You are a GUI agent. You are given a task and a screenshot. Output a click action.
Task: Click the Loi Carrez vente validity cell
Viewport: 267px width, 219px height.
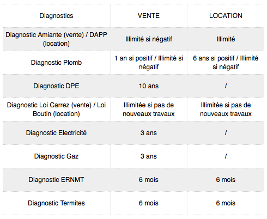pyautogui.click(x=149, y=109)
